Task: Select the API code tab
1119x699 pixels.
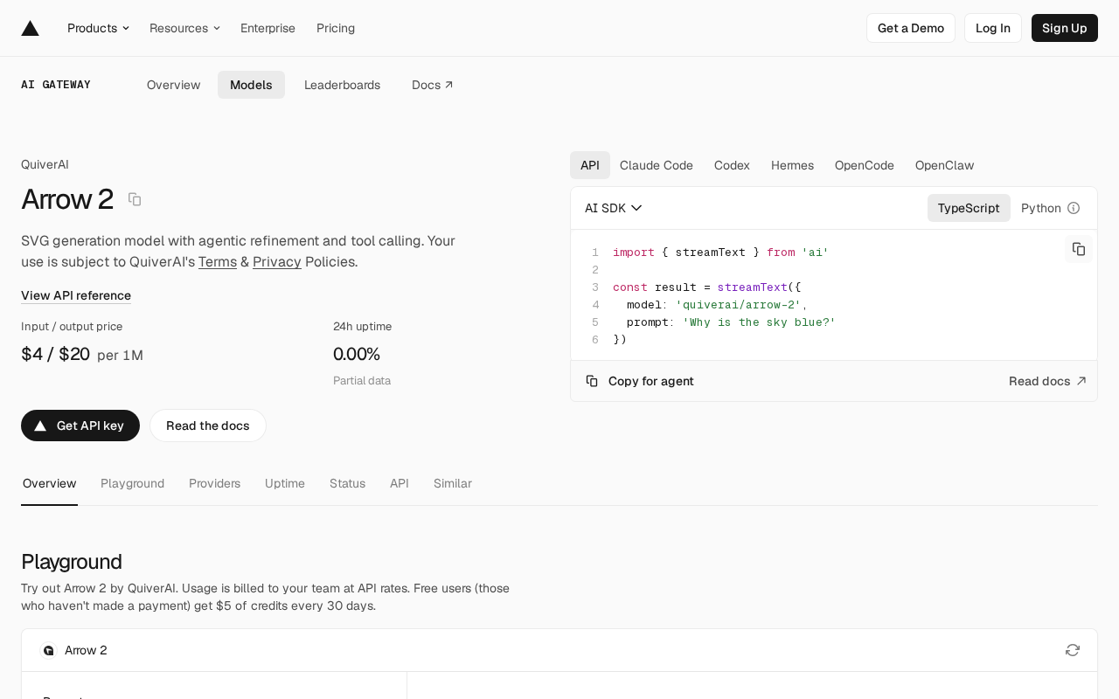Action: (590, 165)
